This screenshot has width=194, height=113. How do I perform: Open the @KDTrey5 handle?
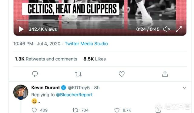tap(79, 88)
